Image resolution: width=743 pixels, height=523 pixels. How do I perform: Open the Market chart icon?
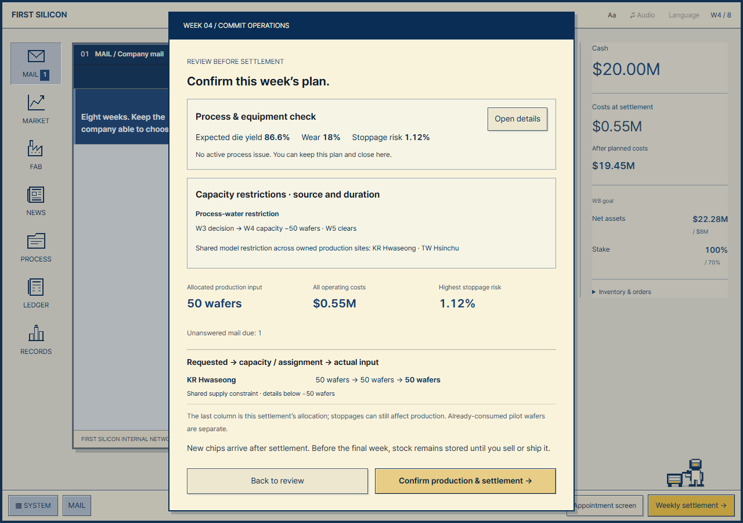[36, 103]
